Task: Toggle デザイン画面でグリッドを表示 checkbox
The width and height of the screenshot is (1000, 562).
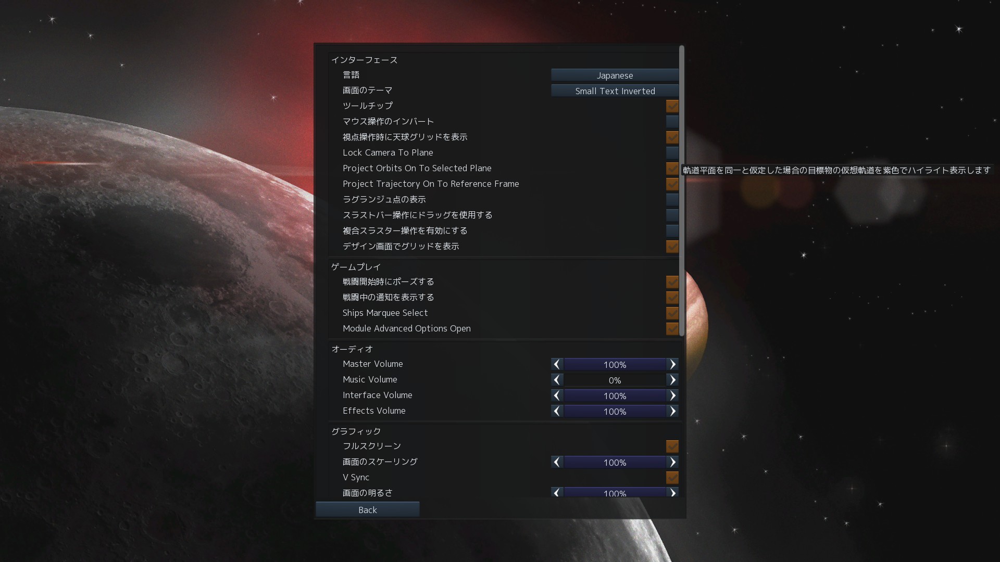Action: pyautogui.click(x=672, y=247)
